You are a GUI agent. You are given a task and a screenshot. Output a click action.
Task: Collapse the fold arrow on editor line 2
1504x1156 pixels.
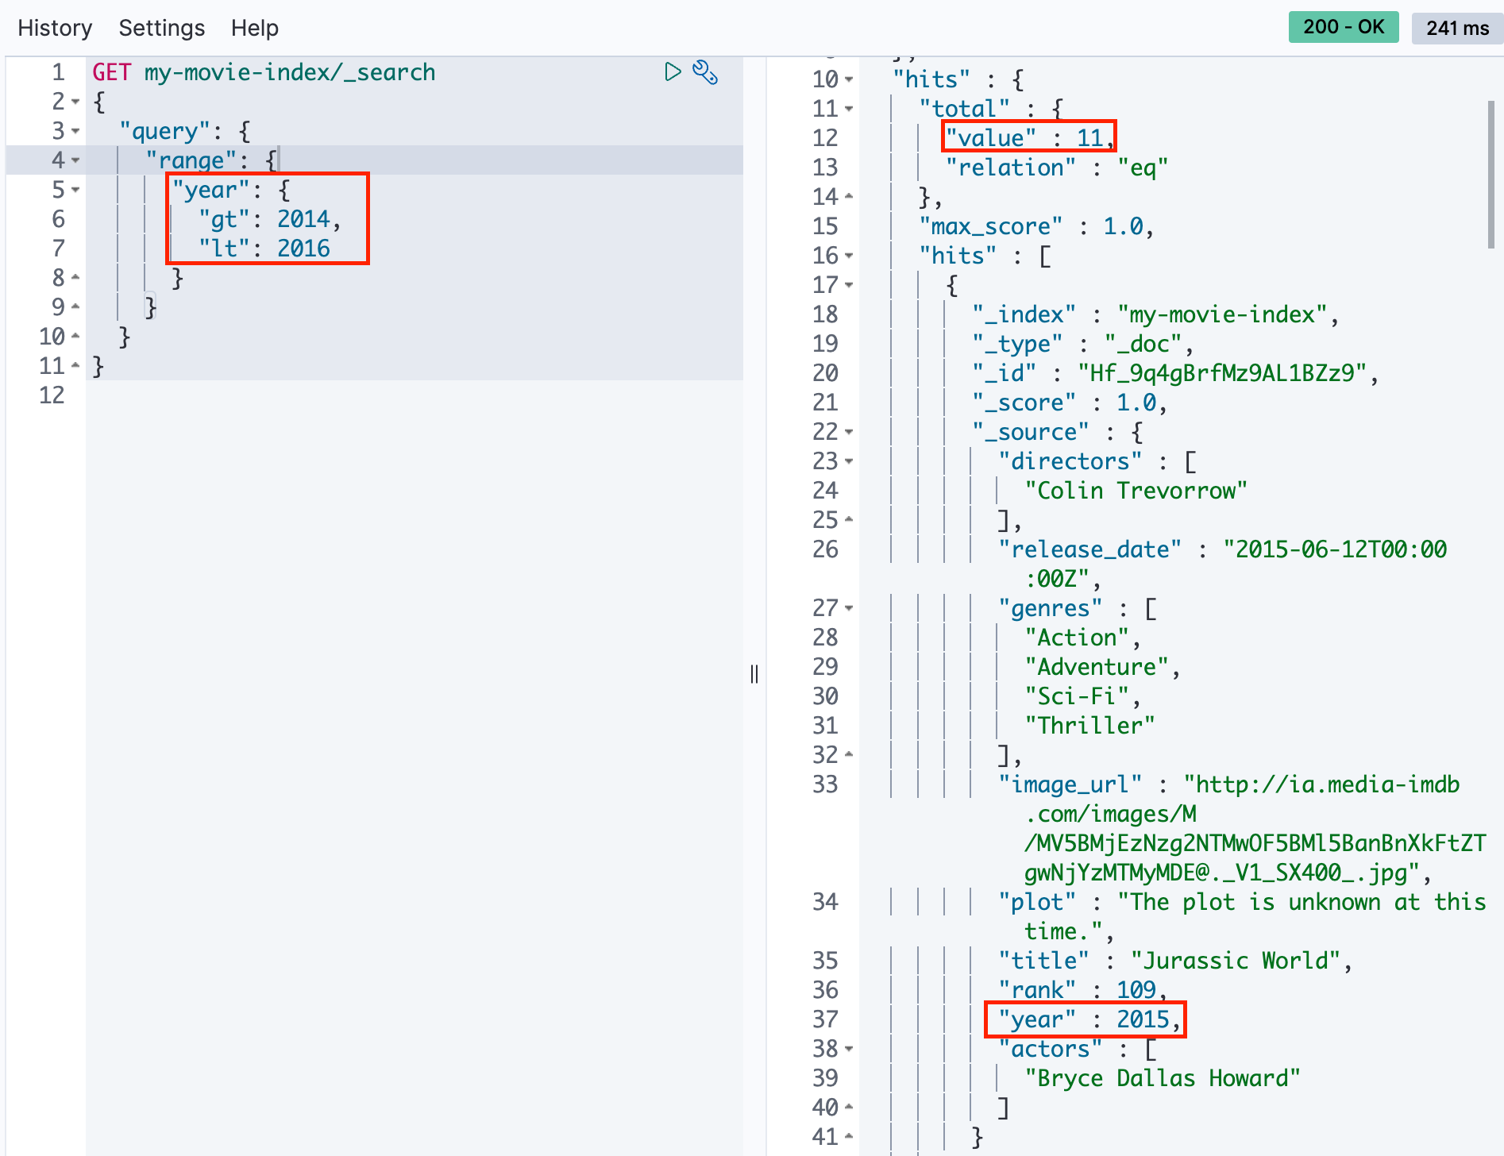[x=75, y=102]
